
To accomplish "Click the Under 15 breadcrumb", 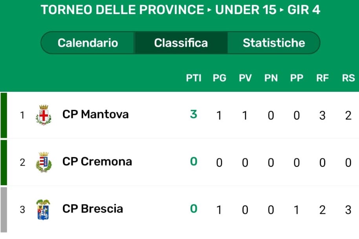I will 246,10.
